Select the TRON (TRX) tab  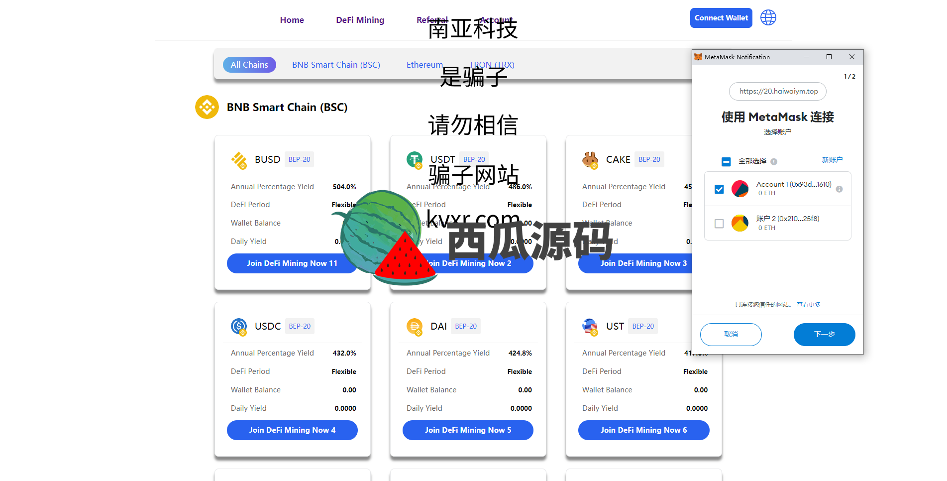[492, 65]
